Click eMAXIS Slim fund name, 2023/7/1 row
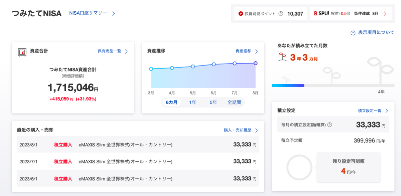Viewport: 401px width, 196px height. pyautogui.click(x=126, y=161)
